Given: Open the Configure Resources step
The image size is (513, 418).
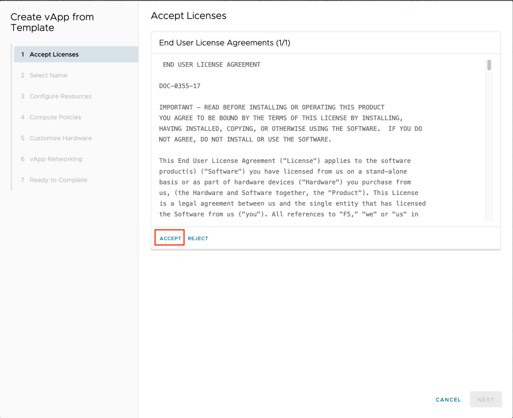Looking at the screenshot, I should coord(60,96).
